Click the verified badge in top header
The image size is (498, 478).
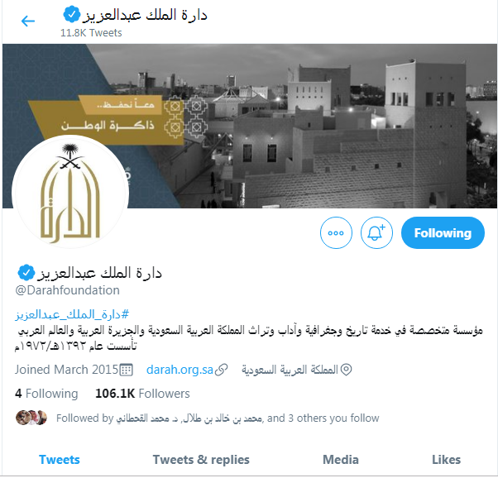click(x=72, y=15)
